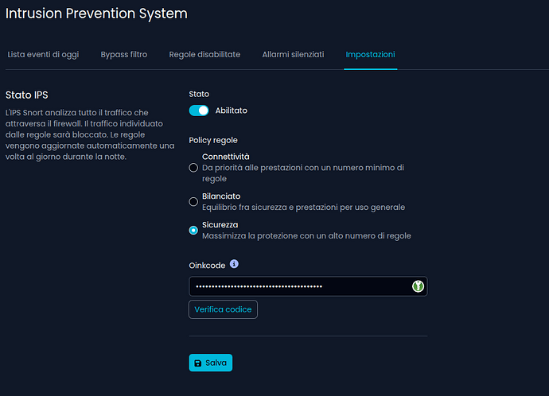This screenshot has height=396, width=549.
Task: Click the Abilitato label next to switch
Action: pos(231,111)
